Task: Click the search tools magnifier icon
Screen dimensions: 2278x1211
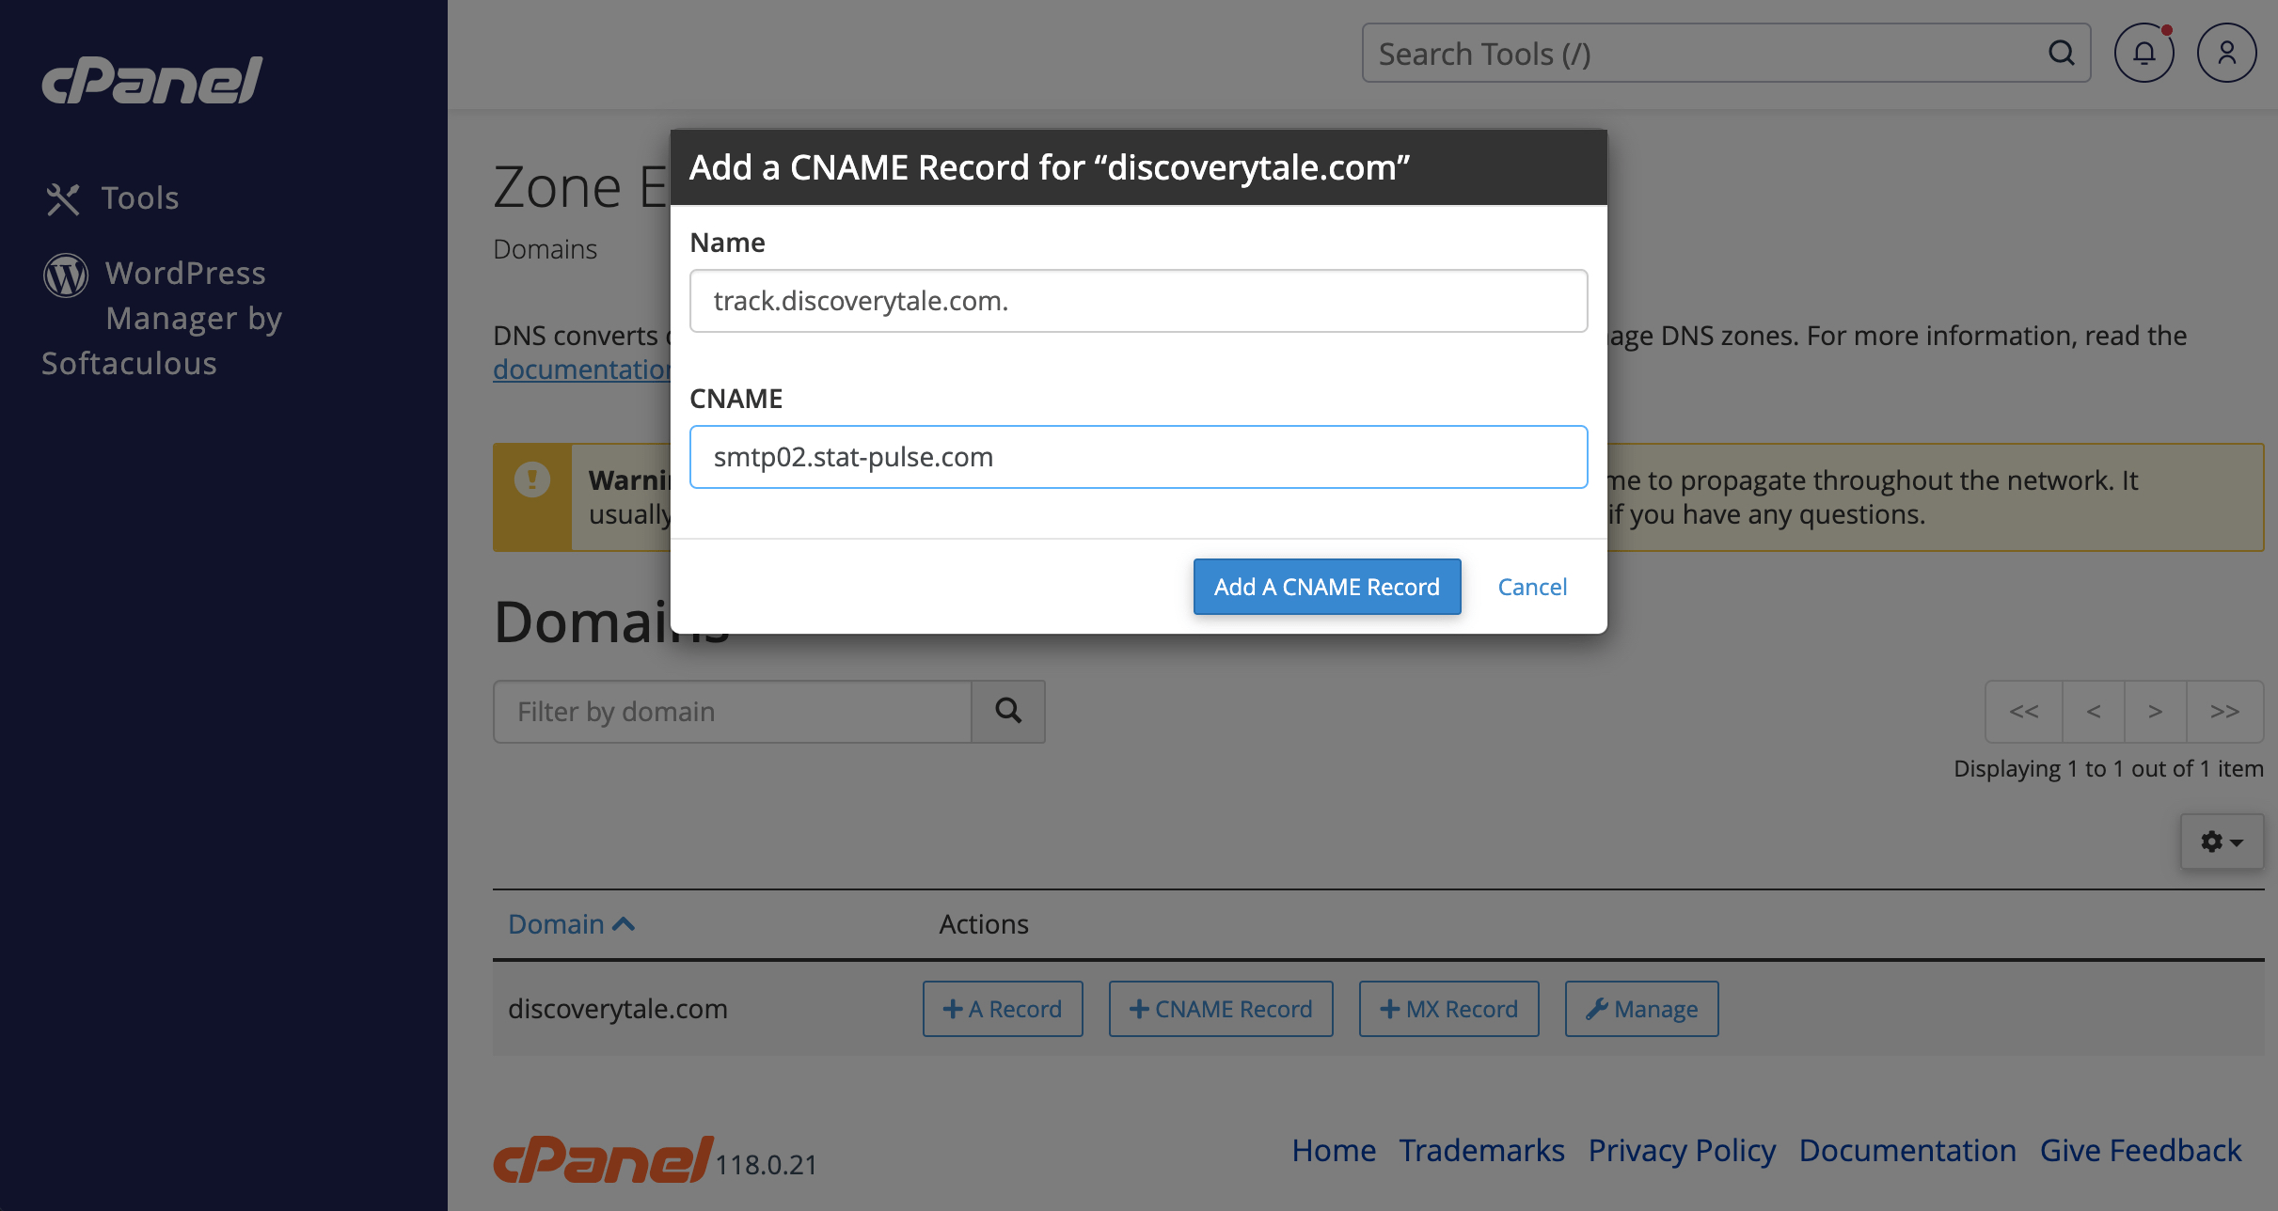Action: pos(2061,54)
